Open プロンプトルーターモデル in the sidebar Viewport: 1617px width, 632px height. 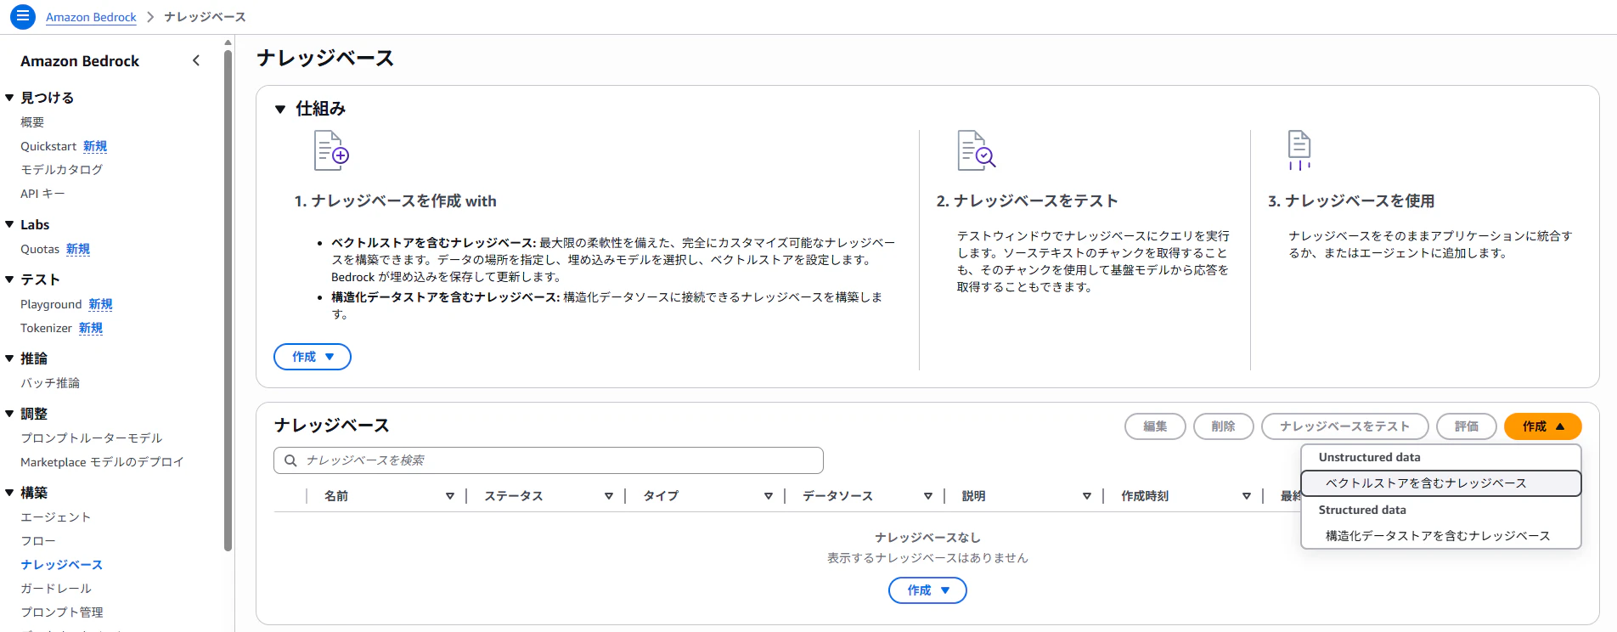point(92,438)
